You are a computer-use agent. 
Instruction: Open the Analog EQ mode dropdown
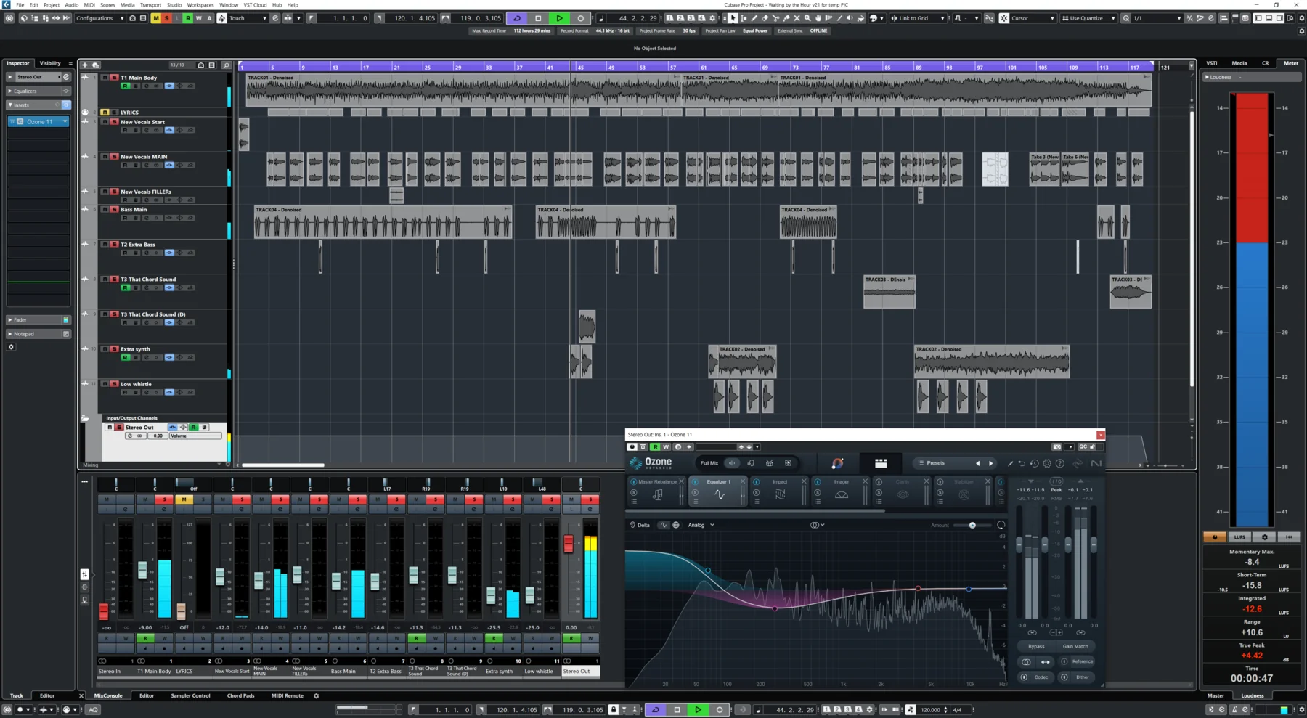tap(701, 525)
